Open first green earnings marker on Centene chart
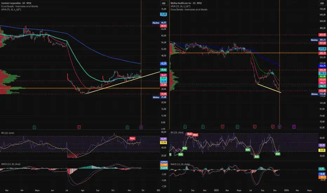 34,127
